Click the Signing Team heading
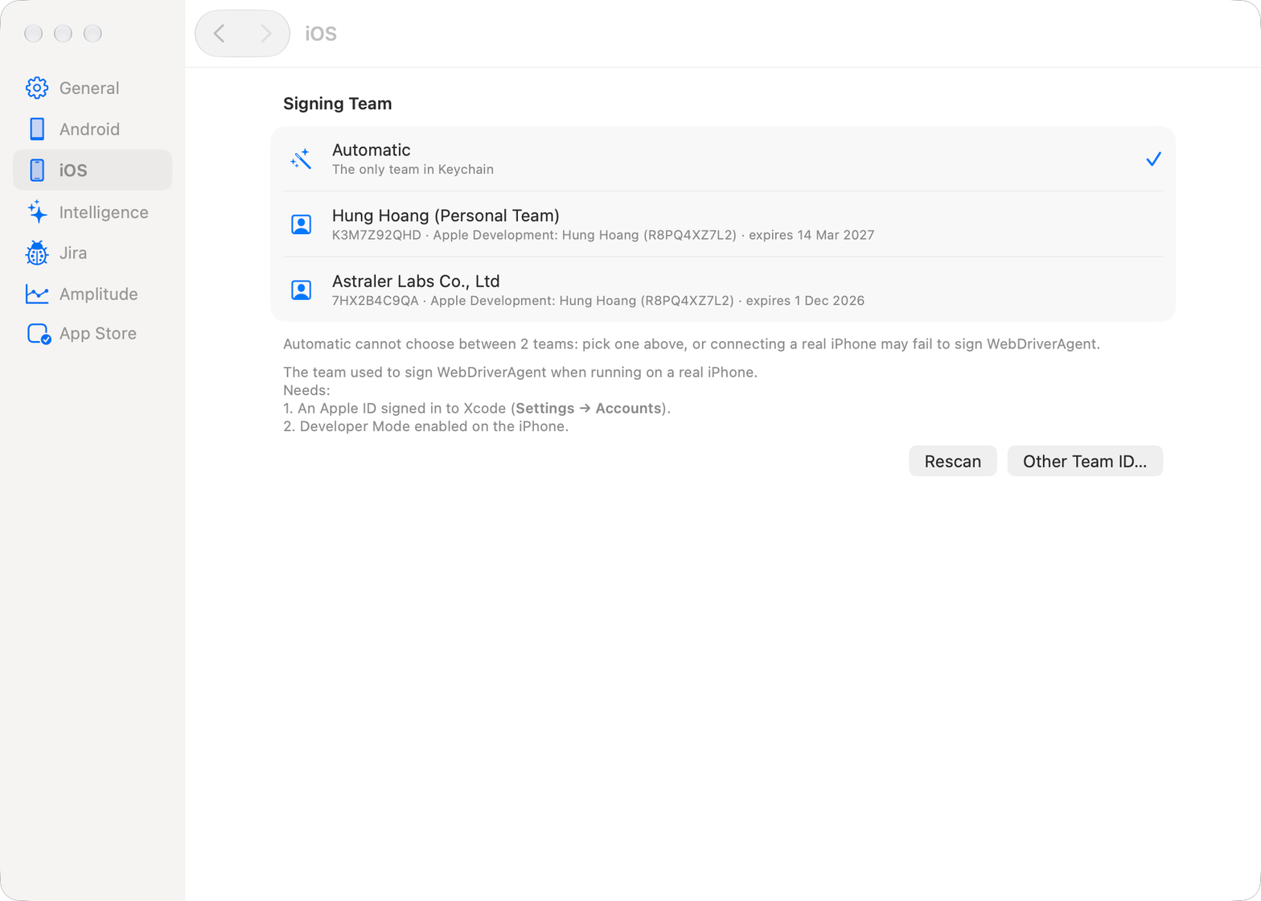Screen dimensions: 1261x901 pyautogui.click(x=338, y=104)
